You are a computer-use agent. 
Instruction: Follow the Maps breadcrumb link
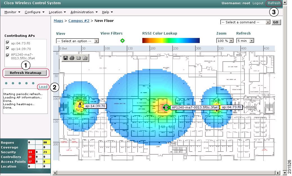pyautogui.click(x=59, y=21)
